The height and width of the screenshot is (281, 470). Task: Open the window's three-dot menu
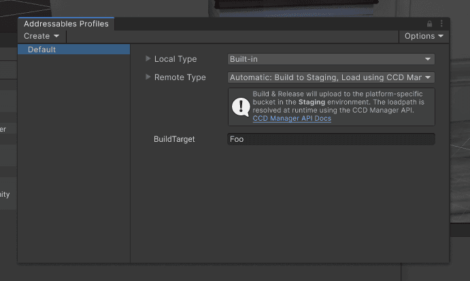[x=441, y=24]
